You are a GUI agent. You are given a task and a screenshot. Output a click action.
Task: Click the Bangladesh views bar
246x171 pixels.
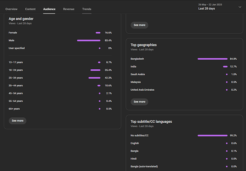tap(212, 59)
